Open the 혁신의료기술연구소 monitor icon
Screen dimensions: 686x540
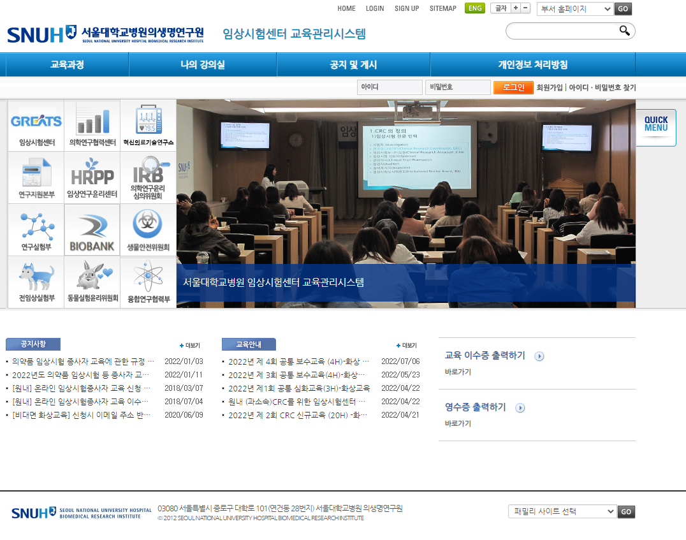(x=149, y=126)
